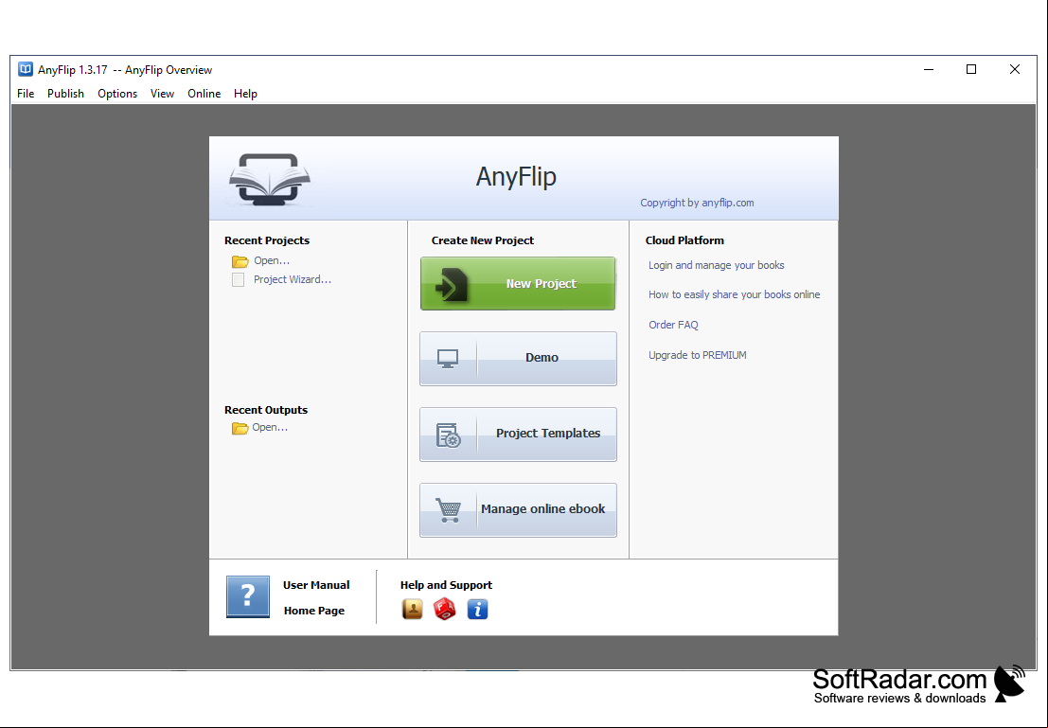
Task: Open the File menu
Action: (x=26, y=94)
